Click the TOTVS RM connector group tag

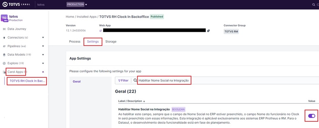point(231,32)
